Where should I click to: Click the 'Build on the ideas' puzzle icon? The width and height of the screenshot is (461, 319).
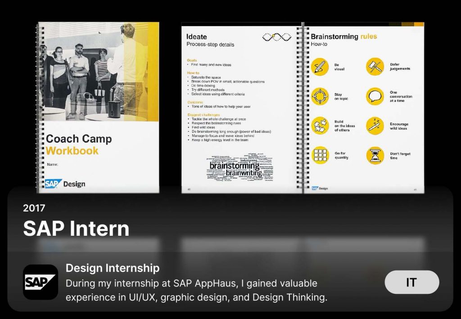[320, 126]
